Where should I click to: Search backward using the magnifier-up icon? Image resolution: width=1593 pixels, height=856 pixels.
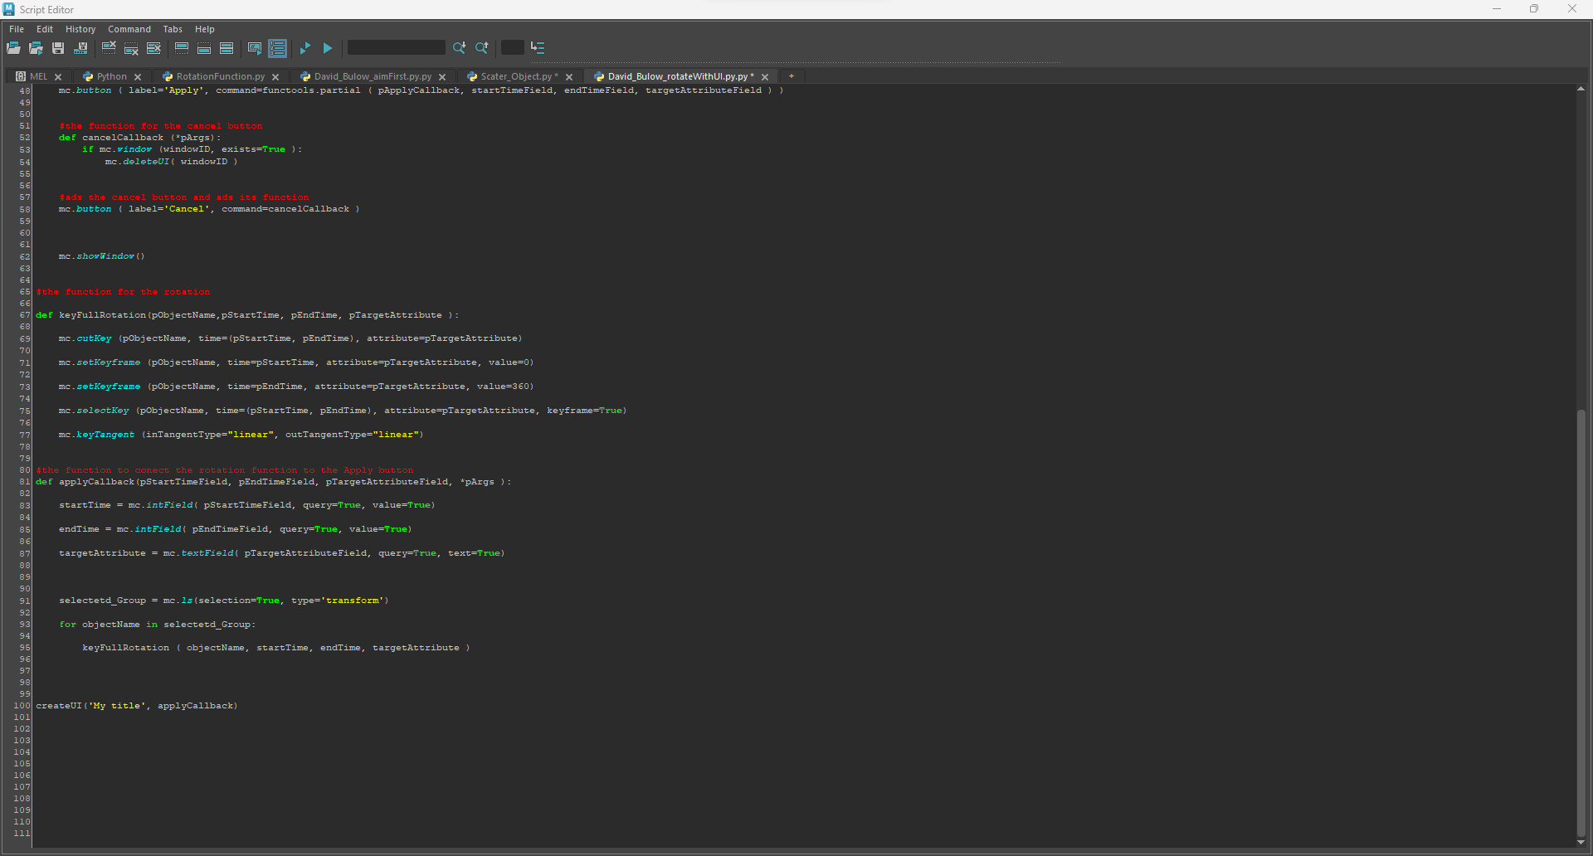482,48
